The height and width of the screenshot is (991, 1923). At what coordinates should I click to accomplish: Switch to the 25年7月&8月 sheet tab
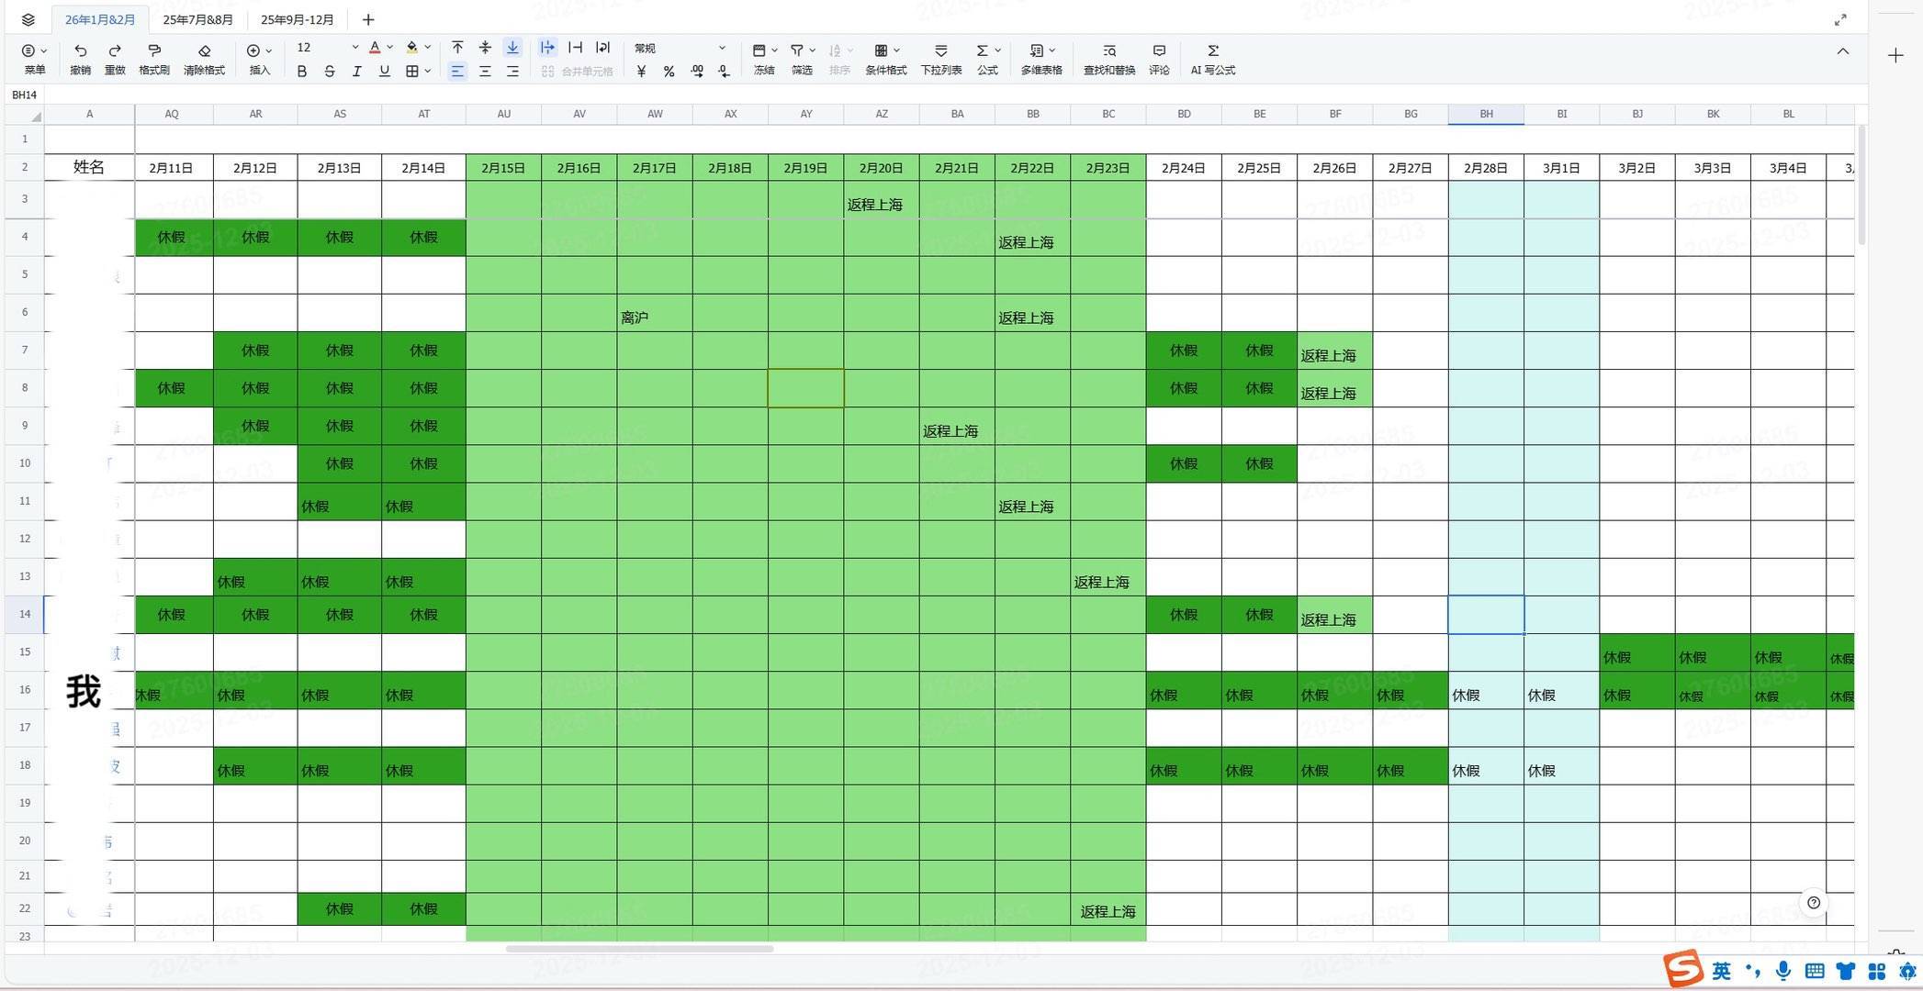tap(197, 19)
